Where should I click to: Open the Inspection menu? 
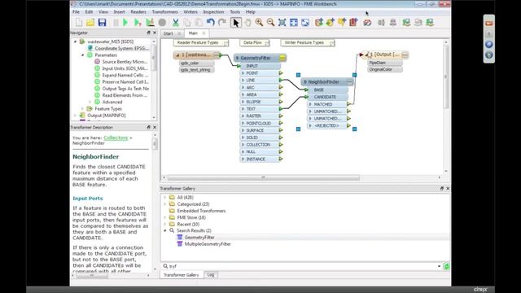[x=213, y=12]
